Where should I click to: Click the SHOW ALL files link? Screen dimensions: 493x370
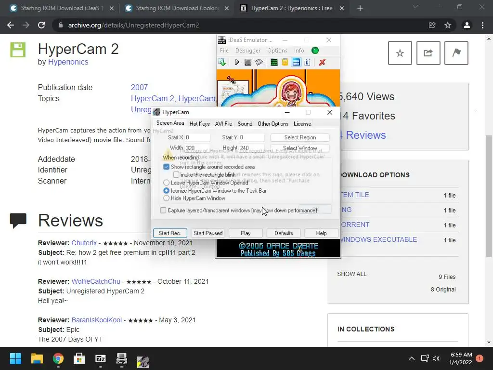(x=352, y=274)
